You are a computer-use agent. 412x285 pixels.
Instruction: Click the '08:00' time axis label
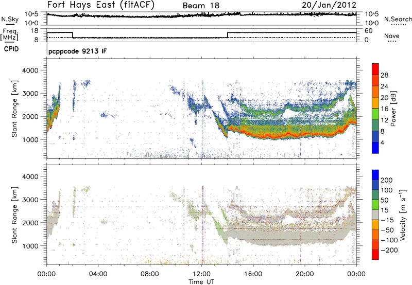(x=149, y=274)
